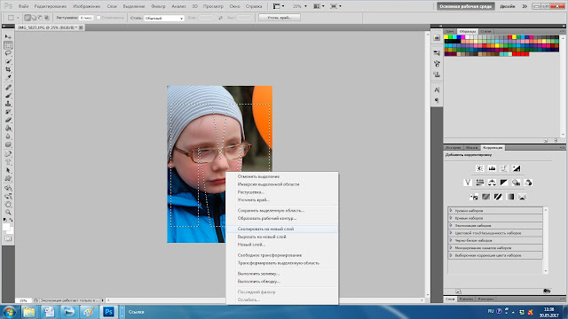Viewport: 568px width, 319px height.
Task: Add a Vibrance adjustment
Action: coord(468,183)
